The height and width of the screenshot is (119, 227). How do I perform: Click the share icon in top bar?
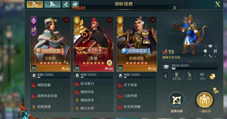[x=66, y=4]
